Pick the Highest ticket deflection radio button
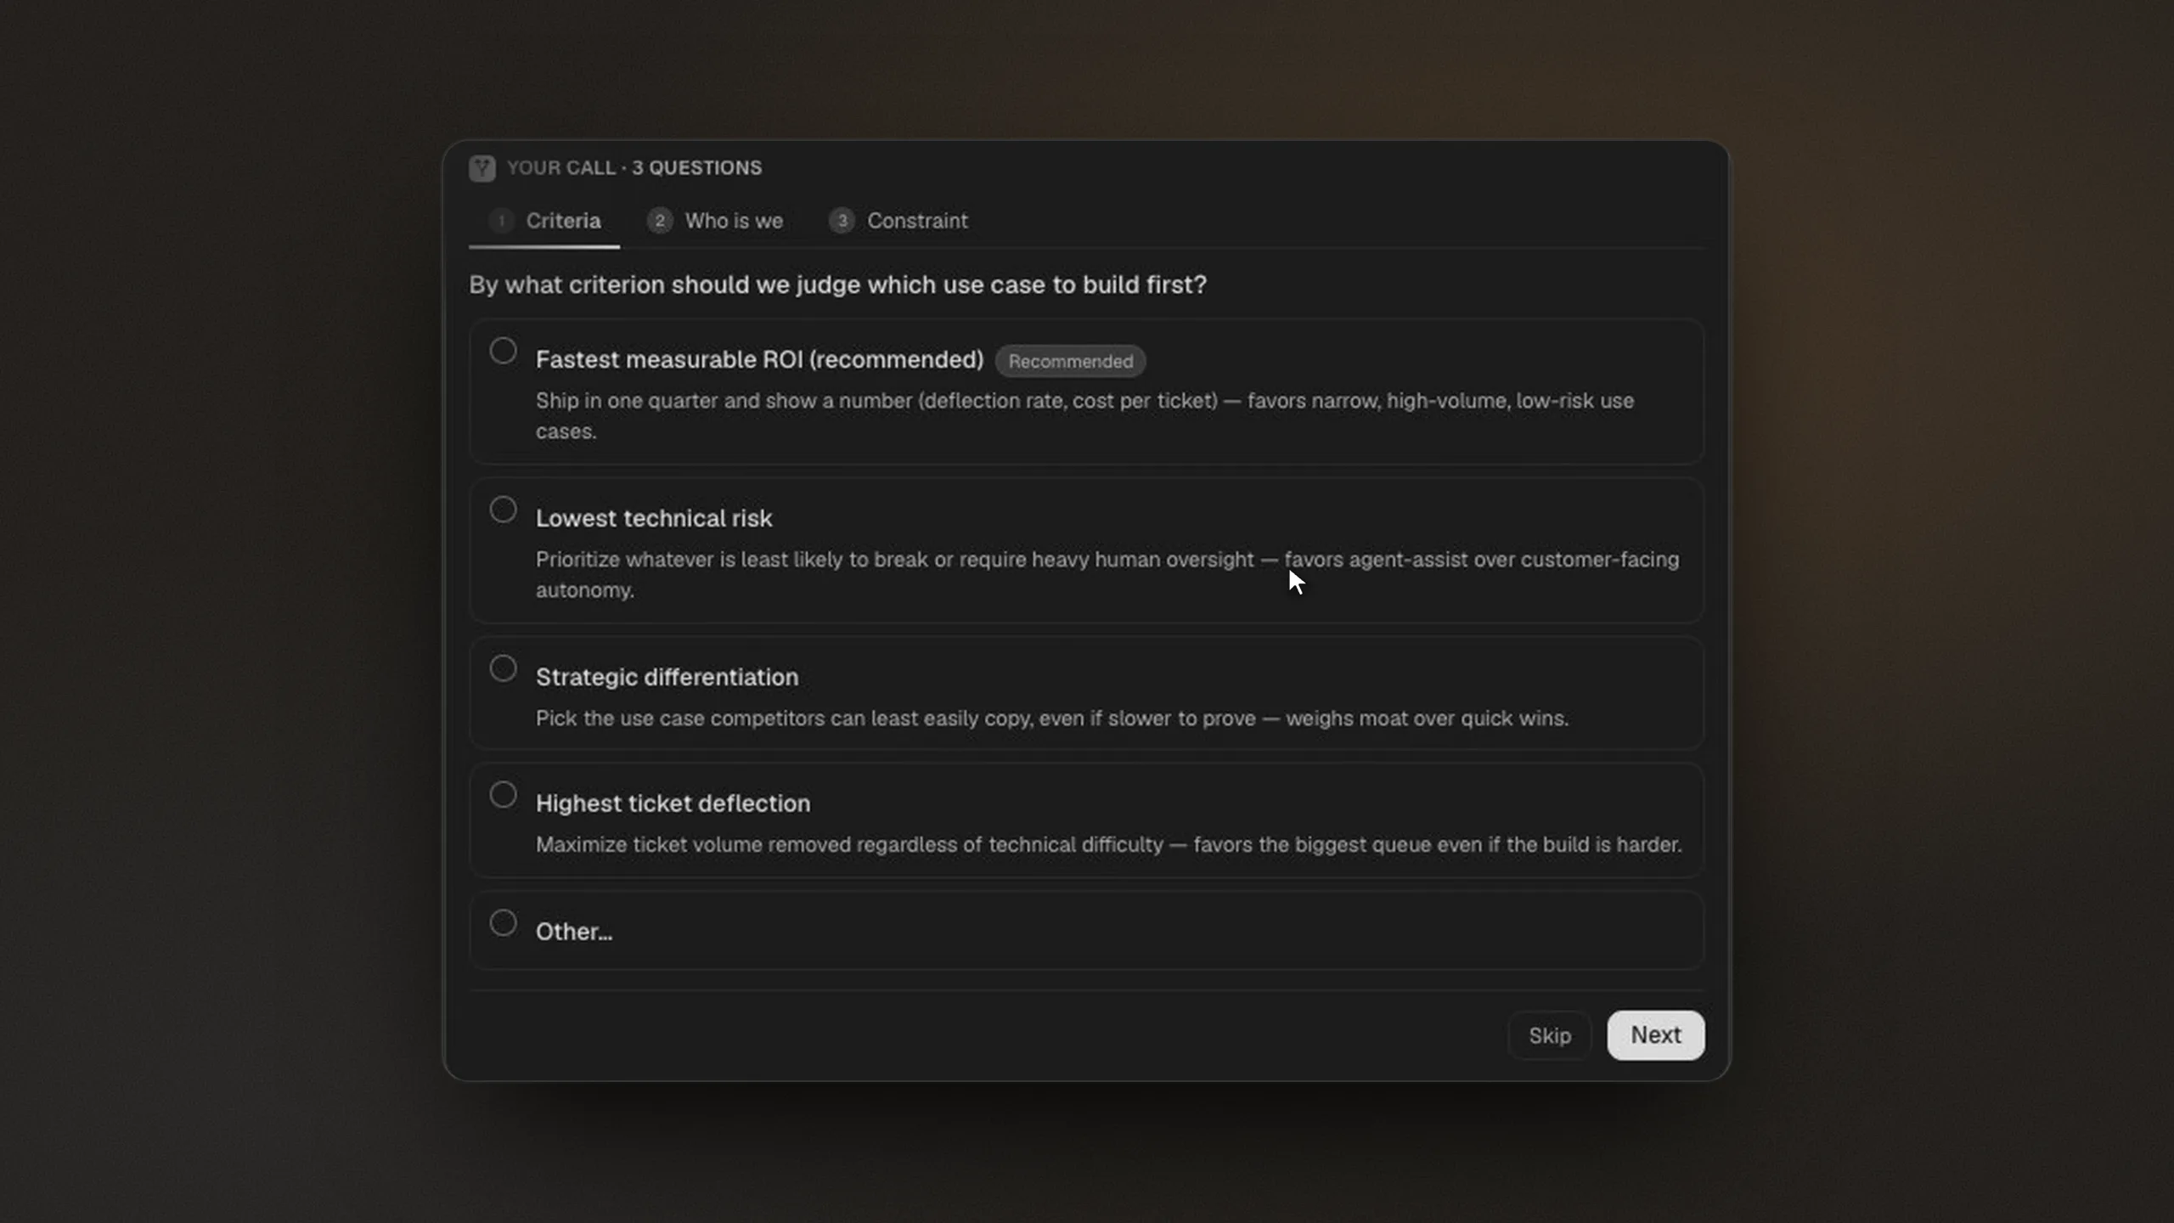The height and width of the screenshot is (1223, 2174). click(503, 795)
